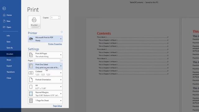Select Open text in the sidebar
The image size is (199, 112).
tap(9, 27)
